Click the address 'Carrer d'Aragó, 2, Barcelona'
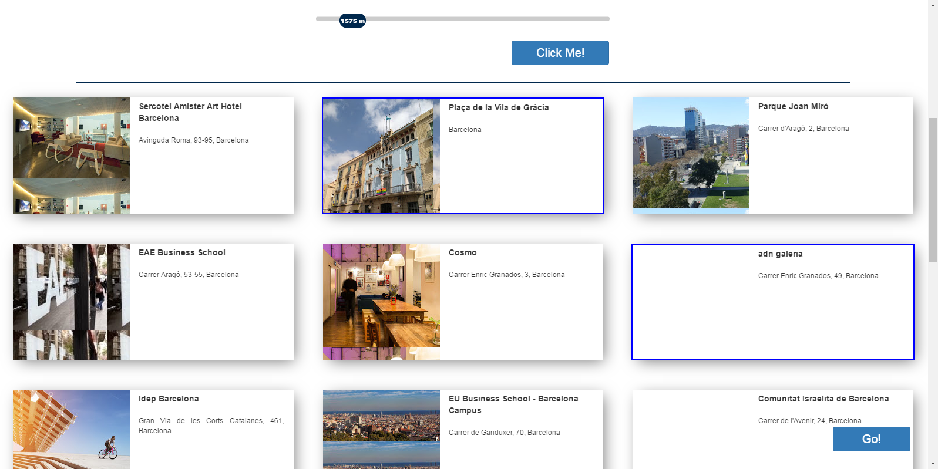This screenshot has height=469, width=938. point(803,129)
